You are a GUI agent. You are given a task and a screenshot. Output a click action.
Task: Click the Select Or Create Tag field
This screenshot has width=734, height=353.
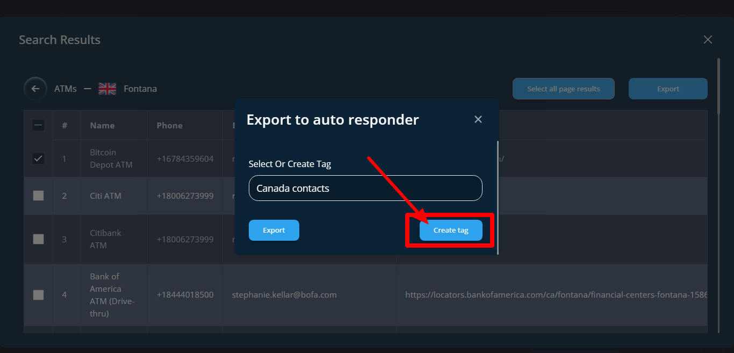(x=365, y=188)
